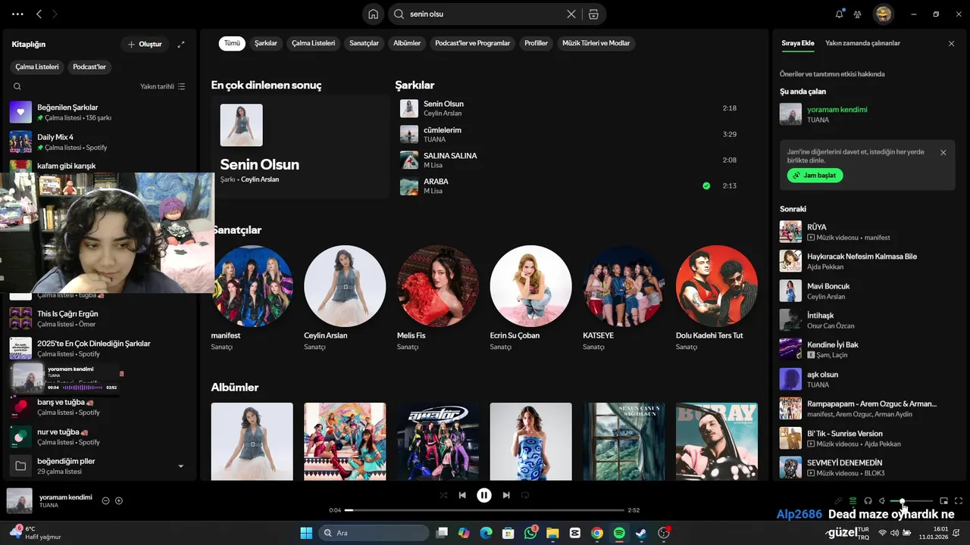Open the connect to a device headphones icon
The image size is (970, 545).
click(x=868, y=500)
